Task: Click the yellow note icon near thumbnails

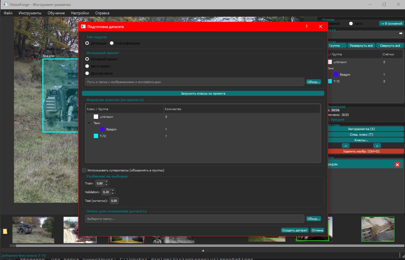Action: click(5, 231)
